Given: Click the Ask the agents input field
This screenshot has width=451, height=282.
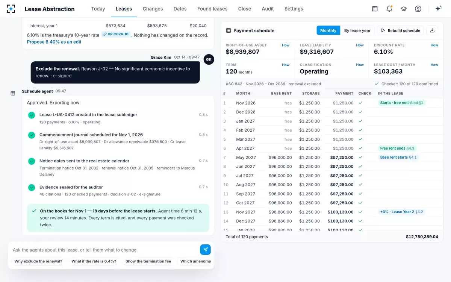Looking at the screenshot, I should point(104,250).
